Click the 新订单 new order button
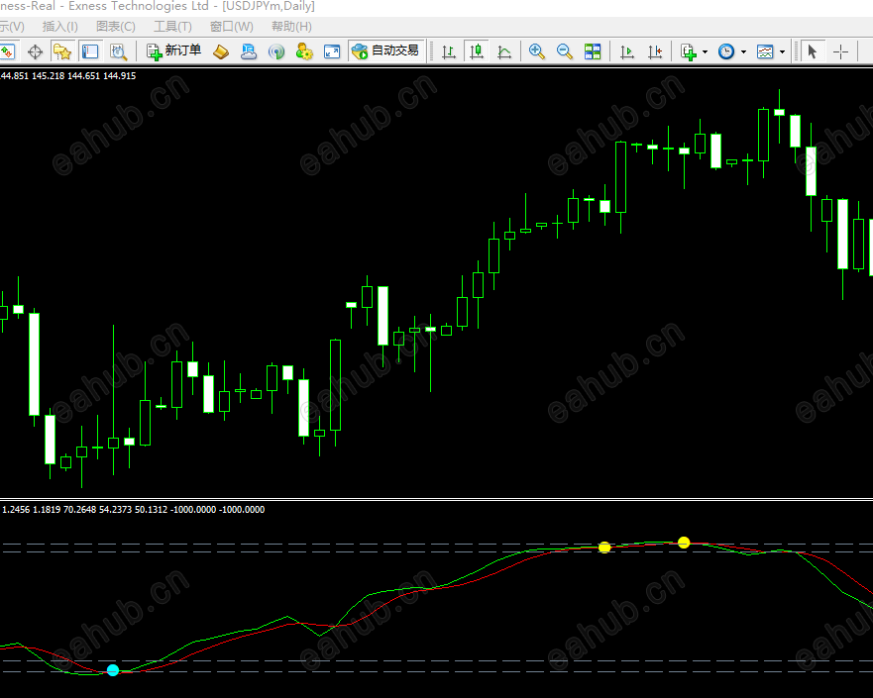This screenshot has height=698, width=873. (x=173, y=51)
